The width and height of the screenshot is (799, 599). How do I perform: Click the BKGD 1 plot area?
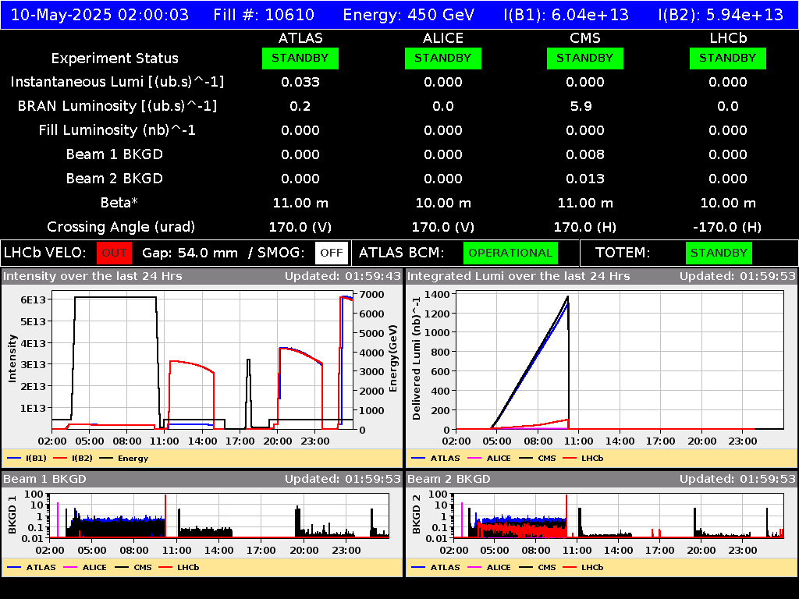219,516
